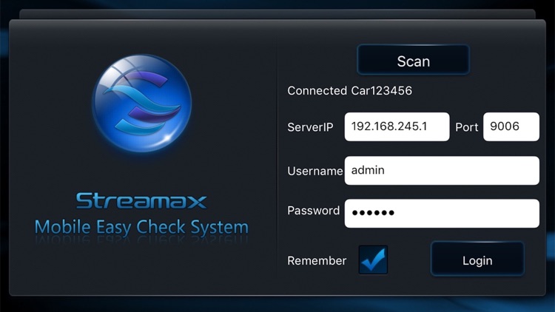
Task: Focus the ServerIP input field
Action: [x=397, y=126]
